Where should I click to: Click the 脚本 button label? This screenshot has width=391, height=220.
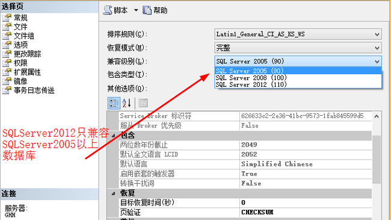coord(121,10)
